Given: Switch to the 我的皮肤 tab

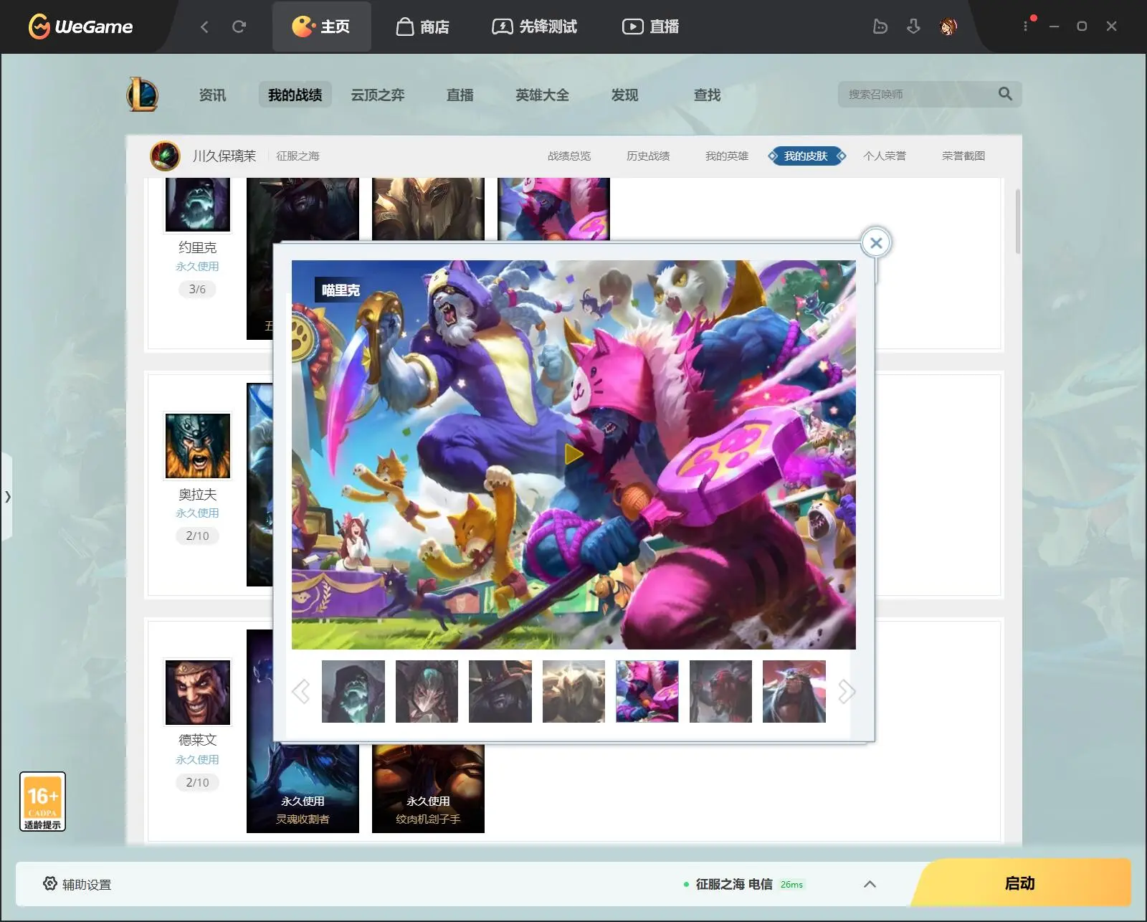Looking at the screenshot, I should (806, 156).
